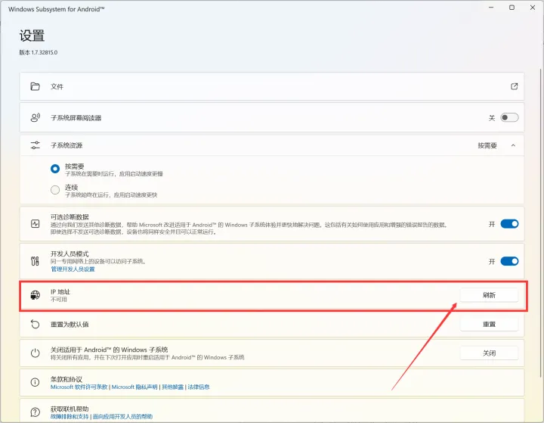Open the 管理开发人员设置 link
This screenshot has width=544, height=423.
click(73, 269)
